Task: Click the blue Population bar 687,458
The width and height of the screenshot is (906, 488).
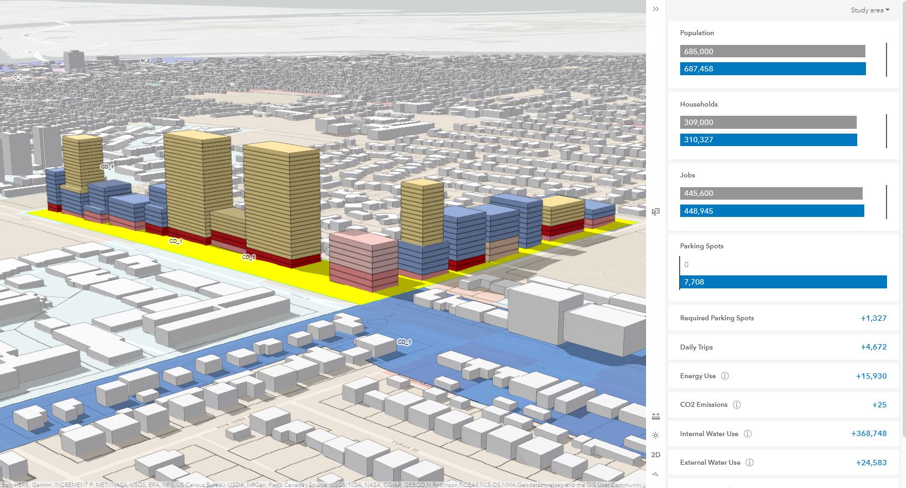Action: coord(773,69)
